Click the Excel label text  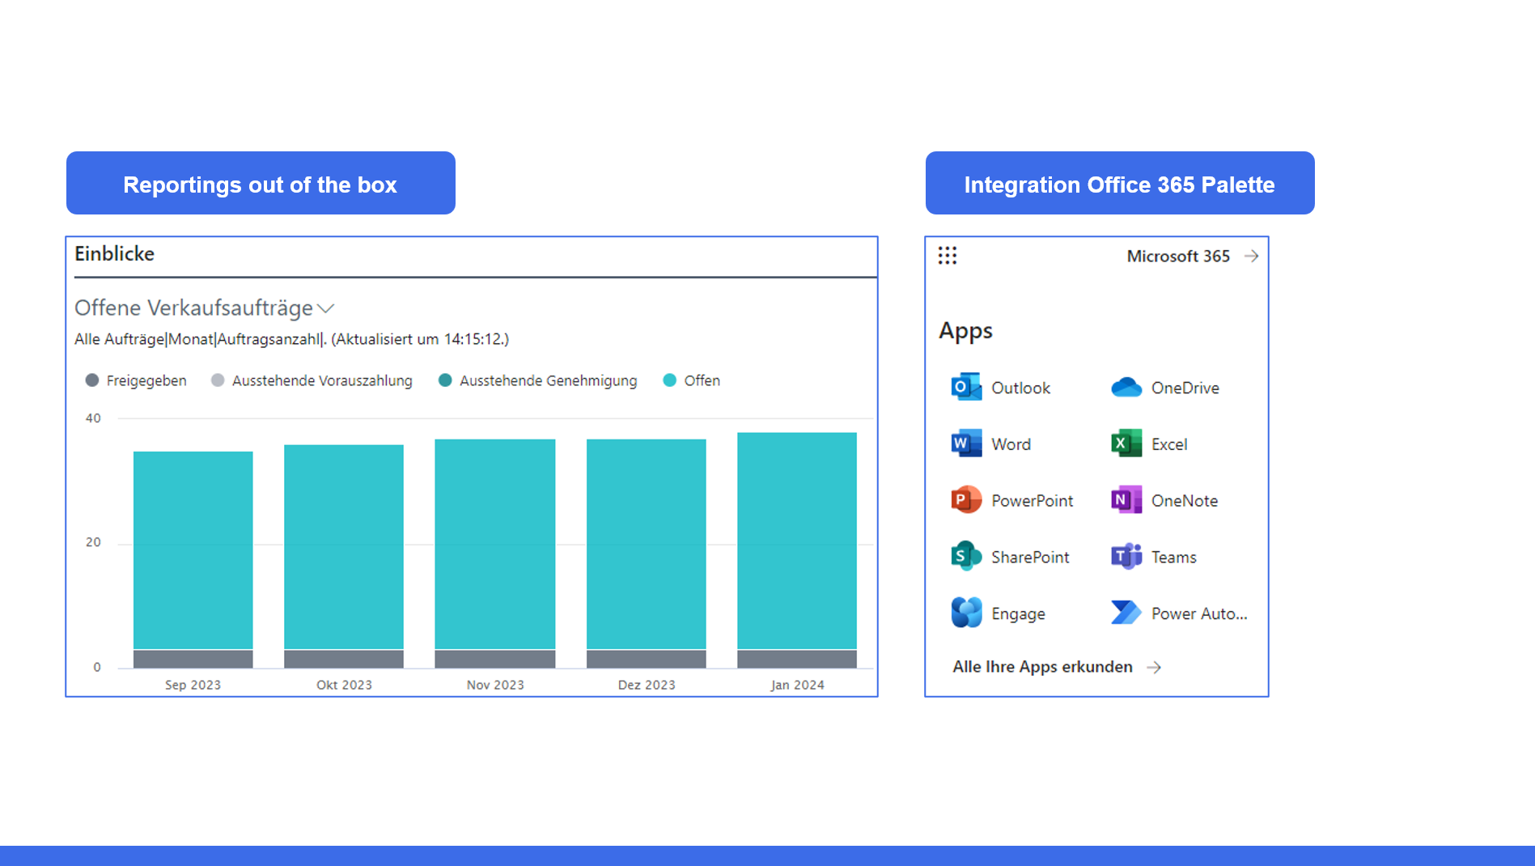pyautogui.click(x=1169, y=444)
